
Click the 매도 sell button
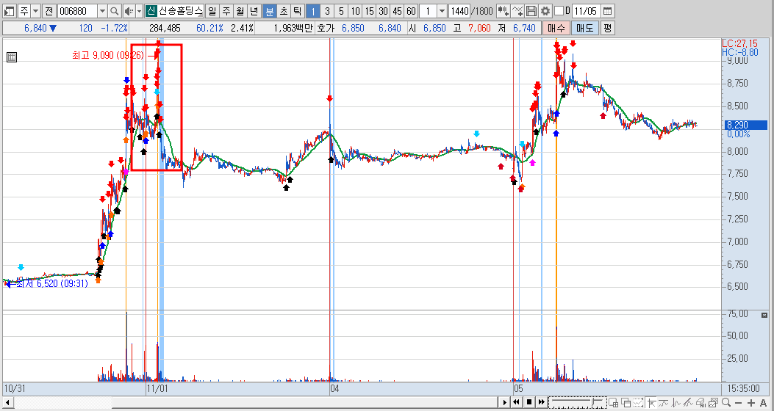pyautogui.click(x=585, y=28)
